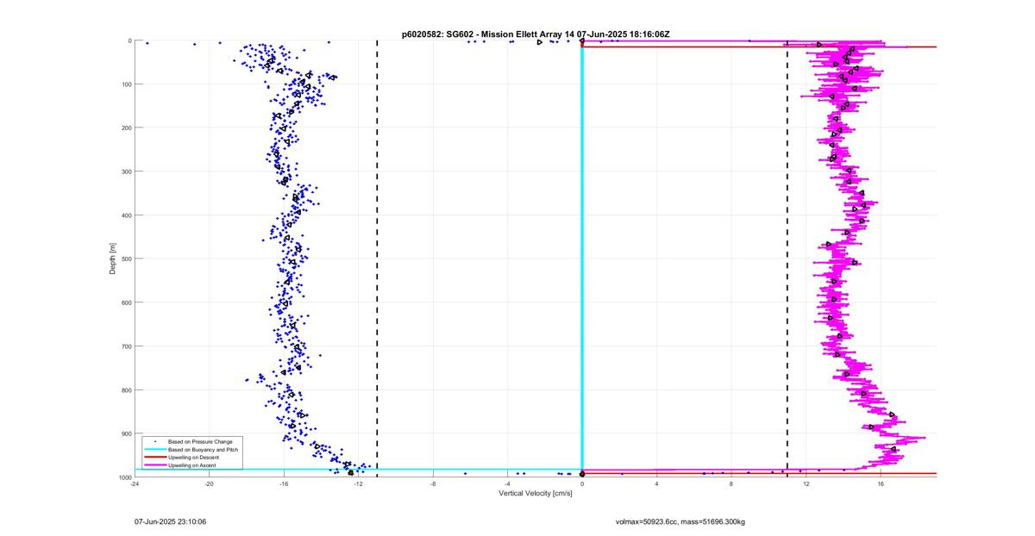This screenshot has width=1035, height=536.
Task: Click the cyan line sample in the legend
Action: point(154,450)
